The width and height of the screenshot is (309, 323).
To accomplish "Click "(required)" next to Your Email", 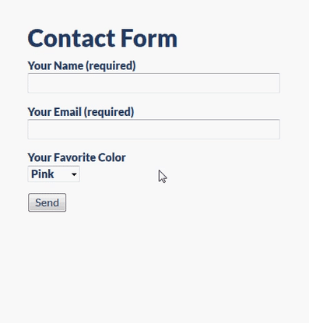I will tap(109, 112).
